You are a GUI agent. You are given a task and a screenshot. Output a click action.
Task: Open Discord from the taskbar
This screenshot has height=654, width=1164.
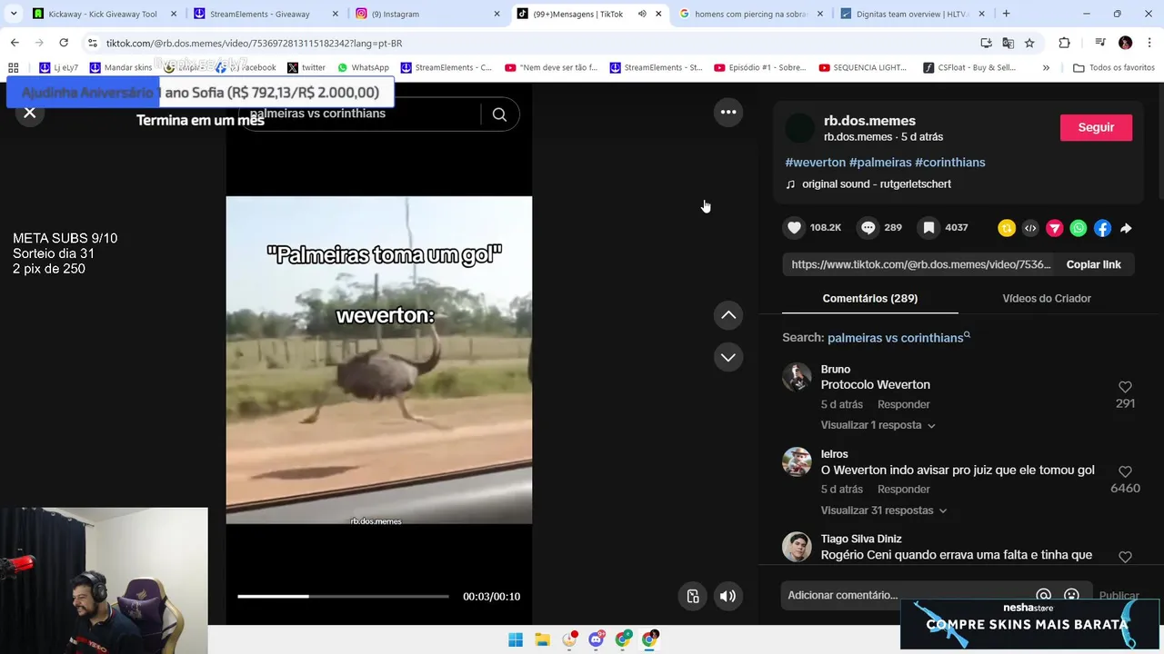coord(596,639)
